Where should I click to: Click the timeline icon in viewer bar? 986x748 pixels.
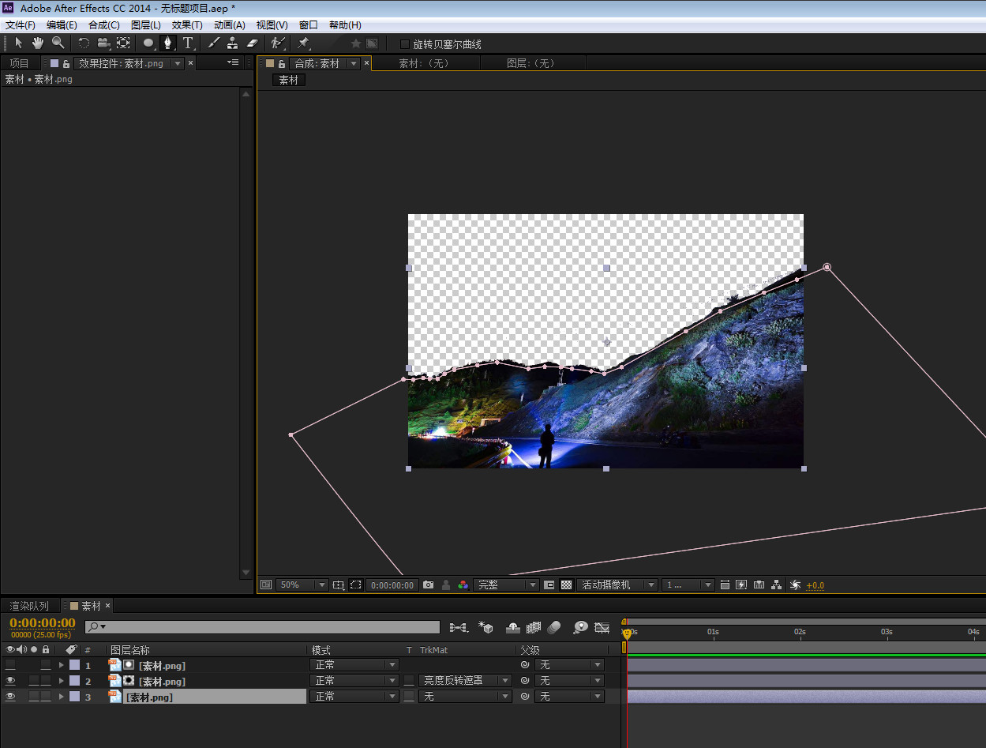tap(759, 584)
